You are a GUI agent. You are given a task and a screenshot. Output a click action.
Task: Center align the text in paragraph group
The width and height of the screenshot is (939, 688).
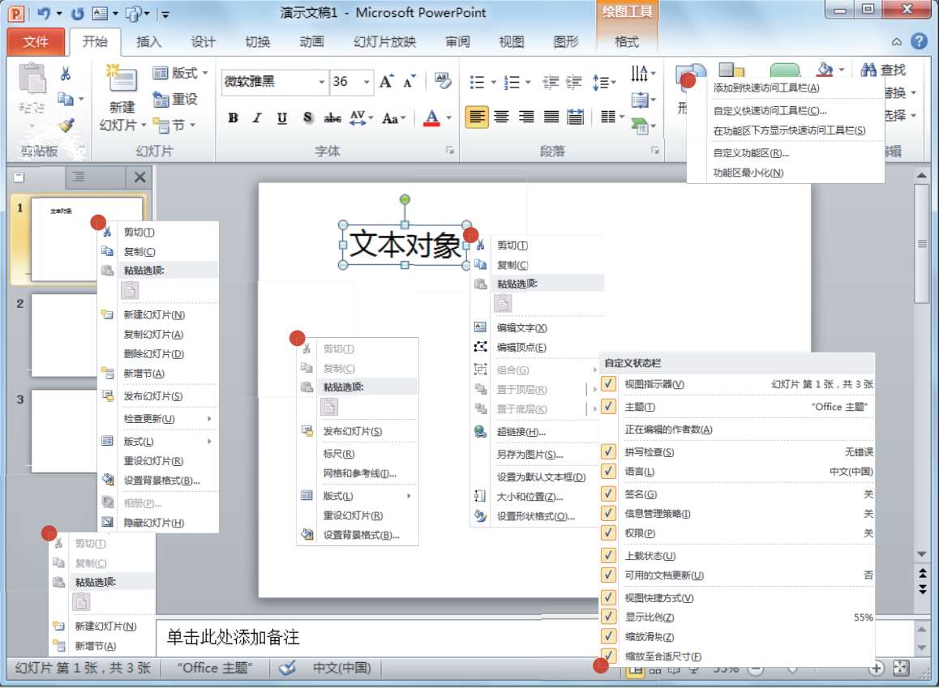(502, 118)
